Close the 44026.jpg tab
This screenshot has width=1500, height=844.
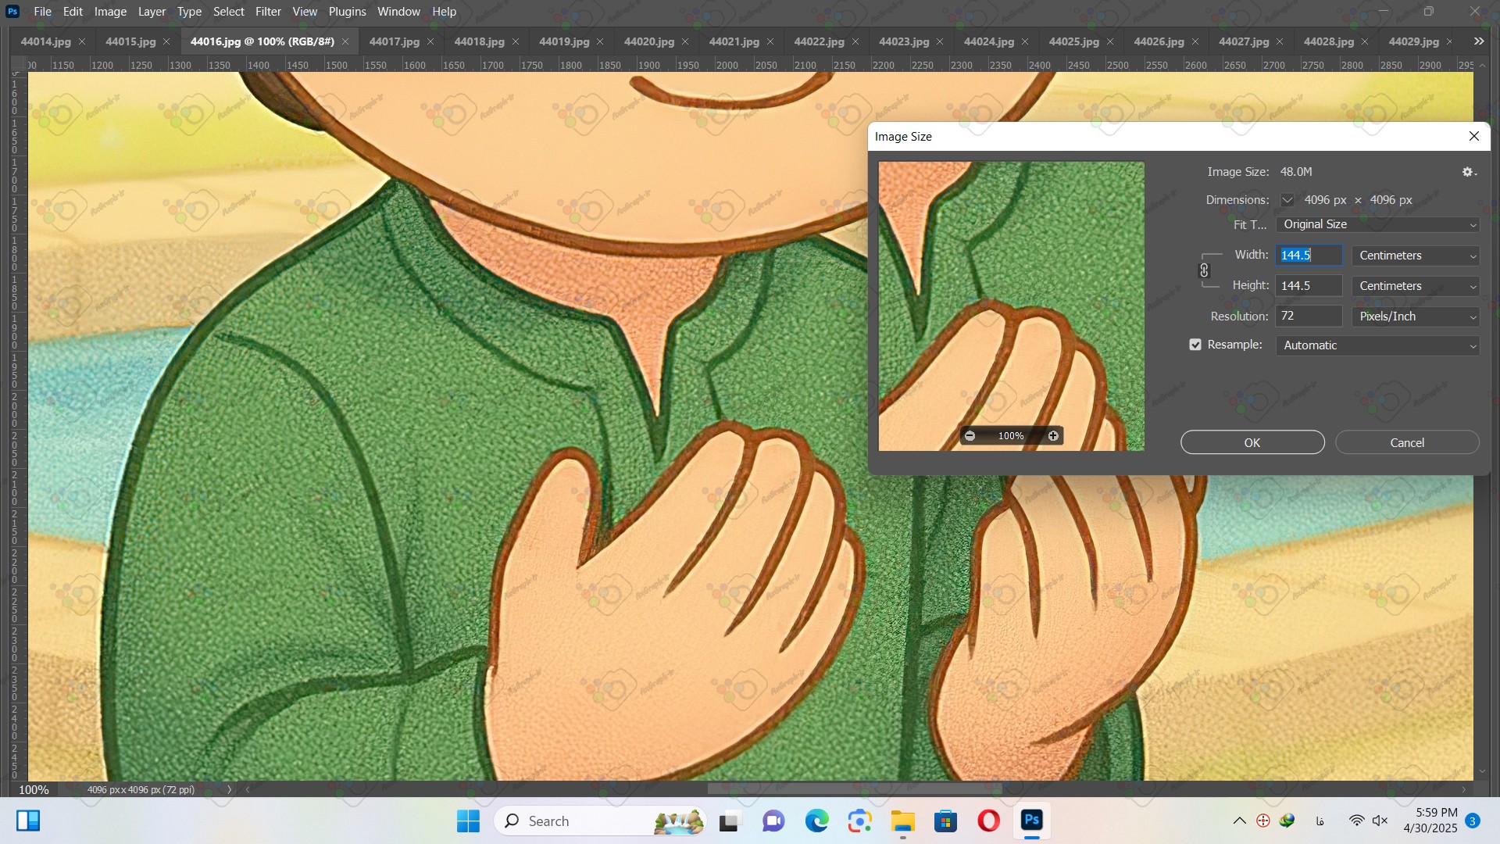(1195, 42)
